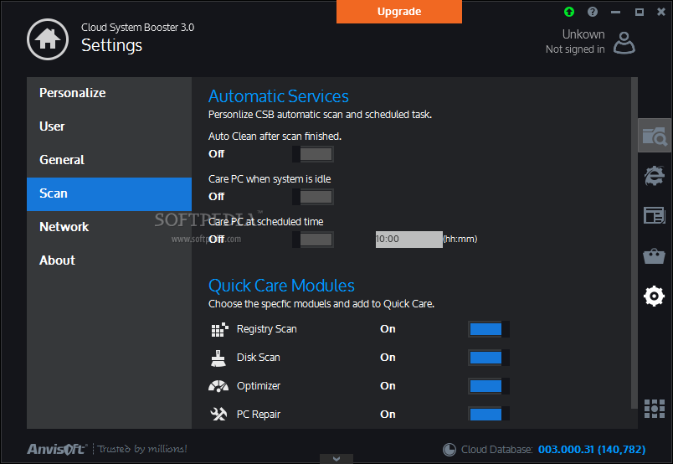Disable the Disk Scan module switch

[x=488, y=358]
